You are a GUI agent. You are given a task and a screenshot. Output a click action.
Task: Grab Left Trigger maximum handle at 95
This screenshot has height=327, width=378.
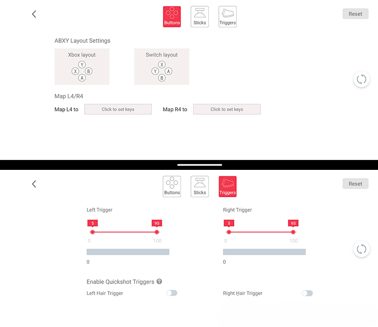click(x=157, y=232)
